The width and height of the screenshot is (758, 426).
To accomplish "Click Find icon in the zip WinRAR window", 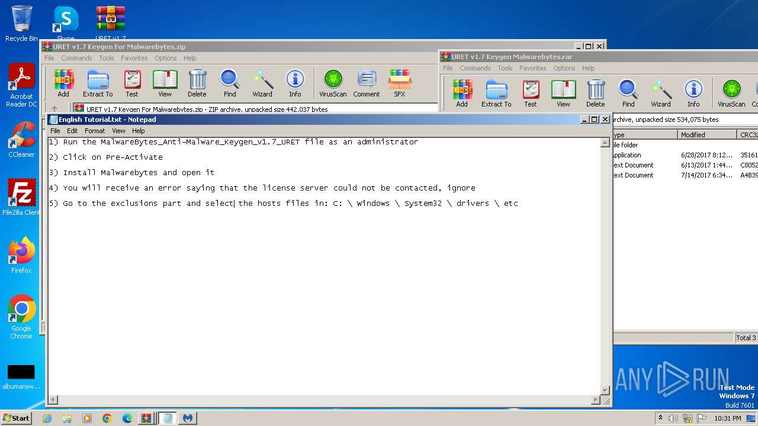I will (230, 83).
